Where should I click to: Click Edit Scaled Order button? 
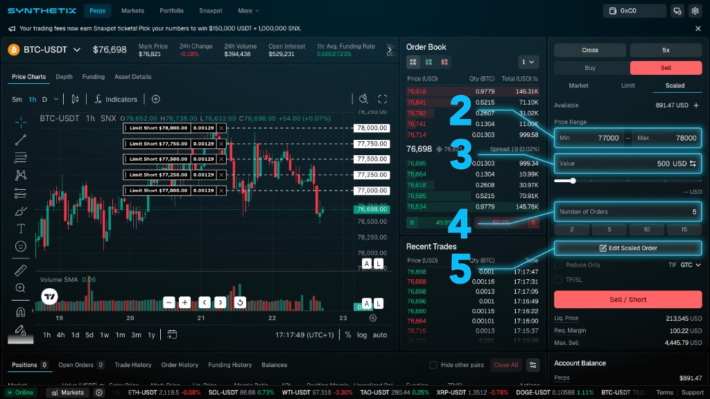click(628, 248)
